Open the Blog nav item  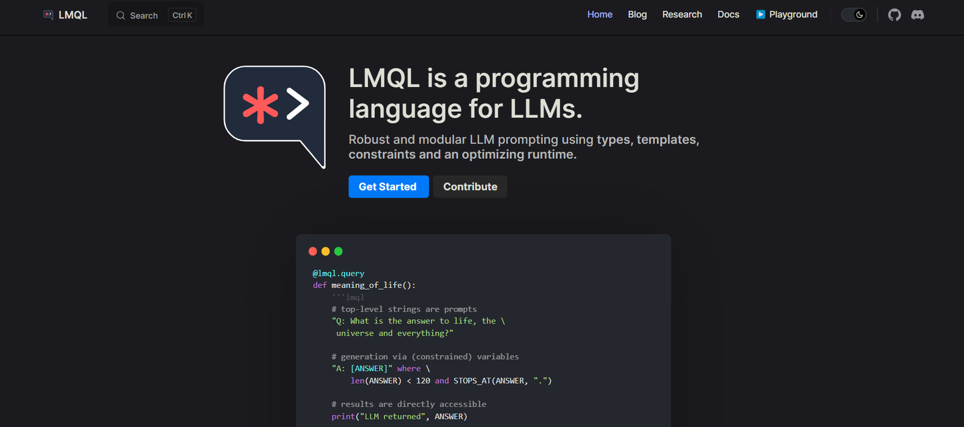pyautogui.click(x=637, y=14)
